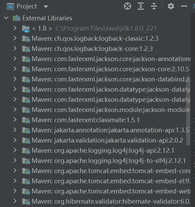
Task: Expand the log4j-api:2.12.1 library node
Action: pos(15,150)
